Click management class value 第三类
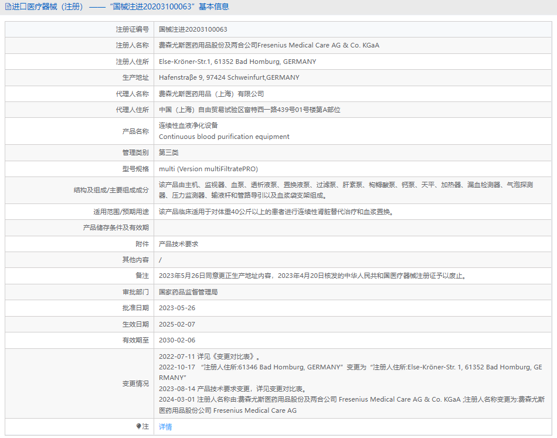This screenshot has width=557, height=438. [x=169, y=153]
